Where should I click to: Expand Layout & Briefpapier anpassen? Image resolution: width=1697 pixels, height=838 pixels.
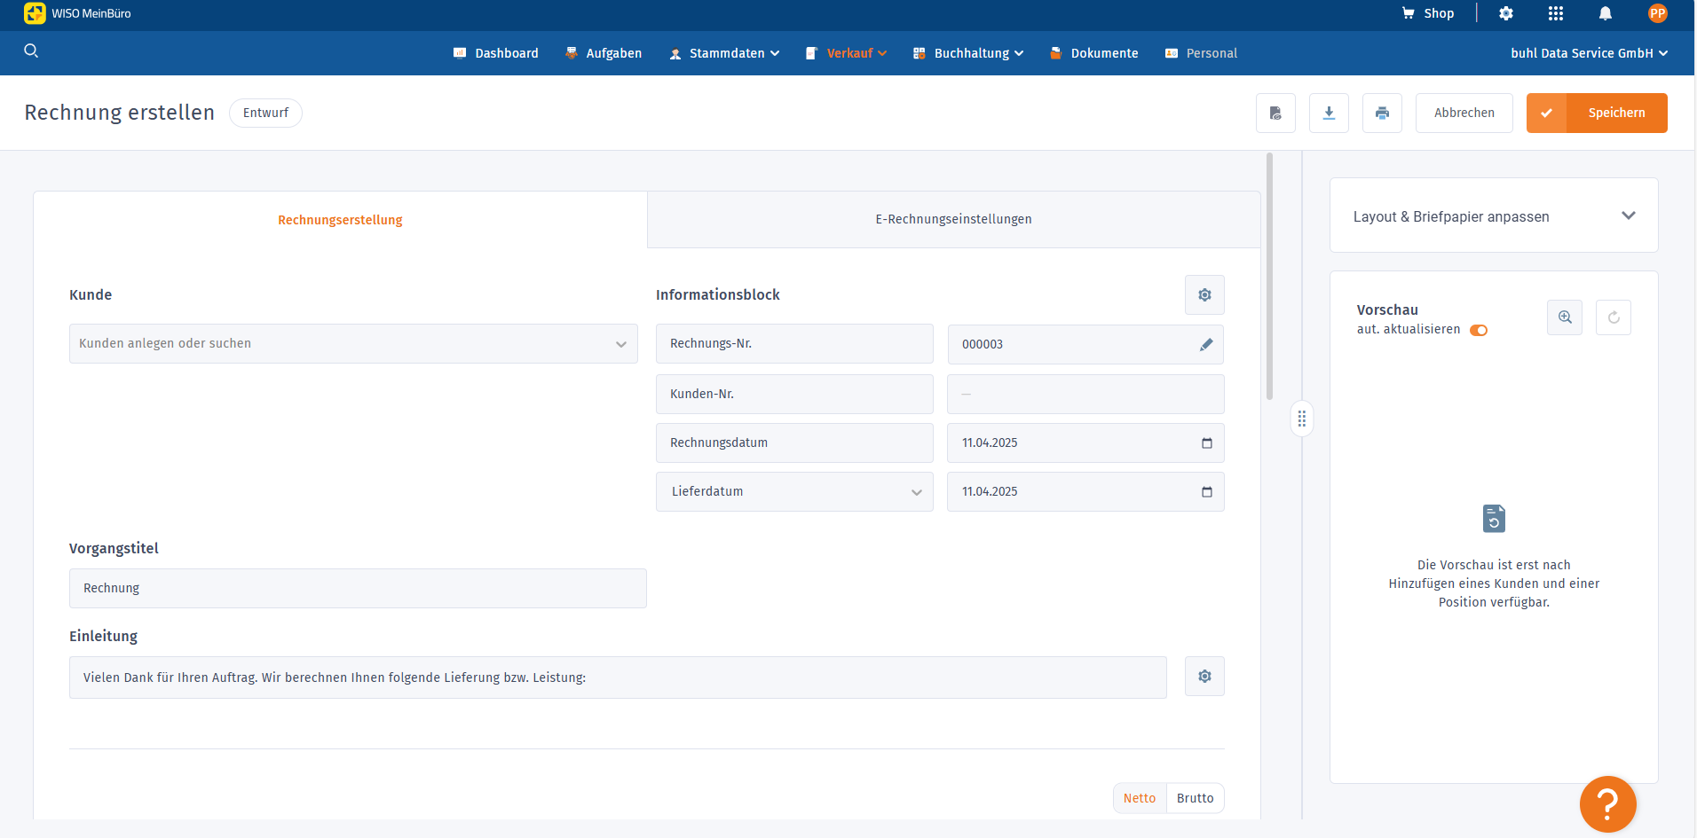(1494, 215)
